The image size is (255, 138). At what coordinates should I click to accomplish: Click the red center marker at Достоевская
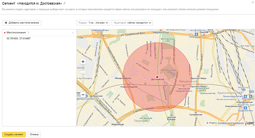point(157,77)
